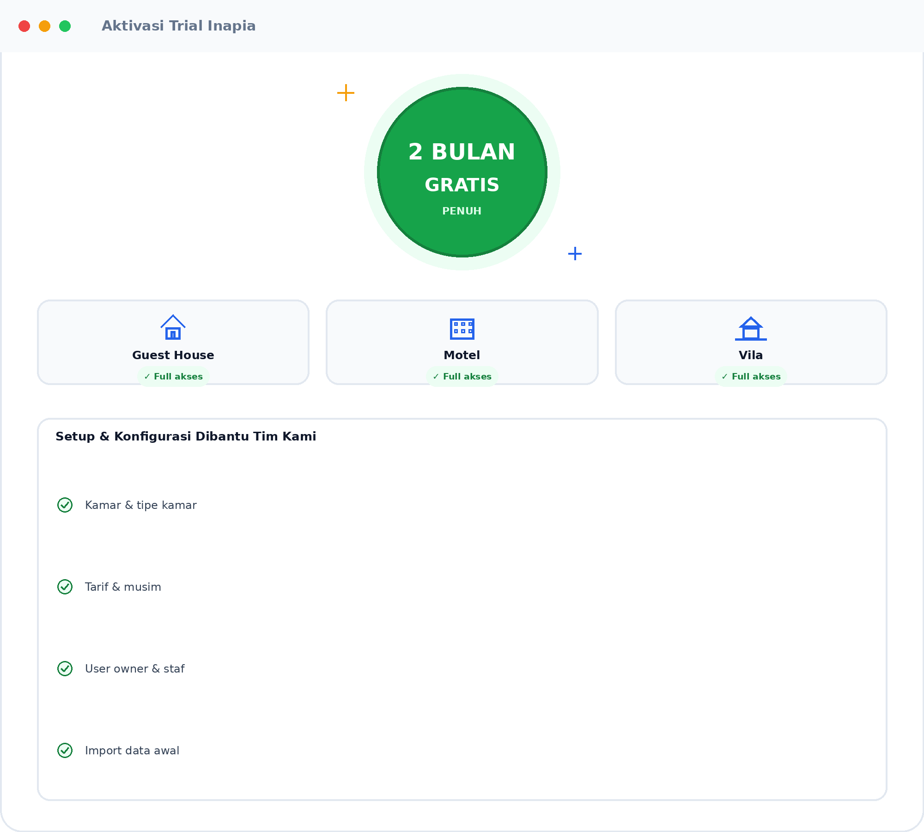Click the Full akses badge under Vila
The height and width of the screenshot is (832, 924).
[x=751, y=377]
